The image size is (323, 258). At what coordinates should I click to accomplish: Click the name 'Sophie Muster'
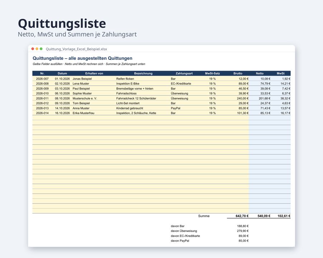82,94
